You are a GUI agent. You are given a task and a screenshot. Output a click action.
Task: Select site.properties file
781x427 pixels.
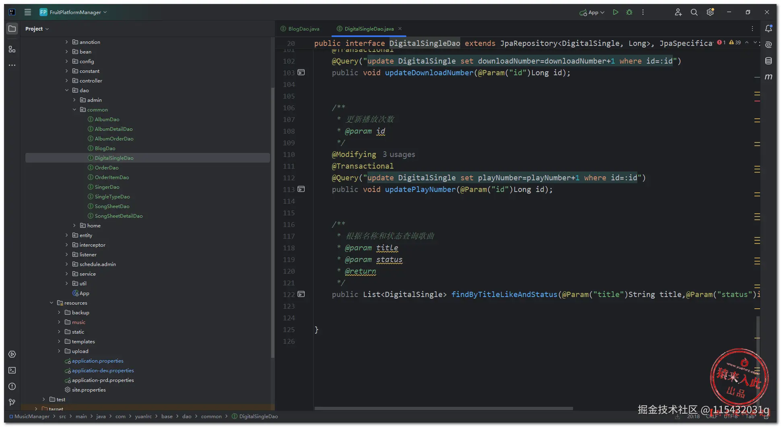[89, 390]
